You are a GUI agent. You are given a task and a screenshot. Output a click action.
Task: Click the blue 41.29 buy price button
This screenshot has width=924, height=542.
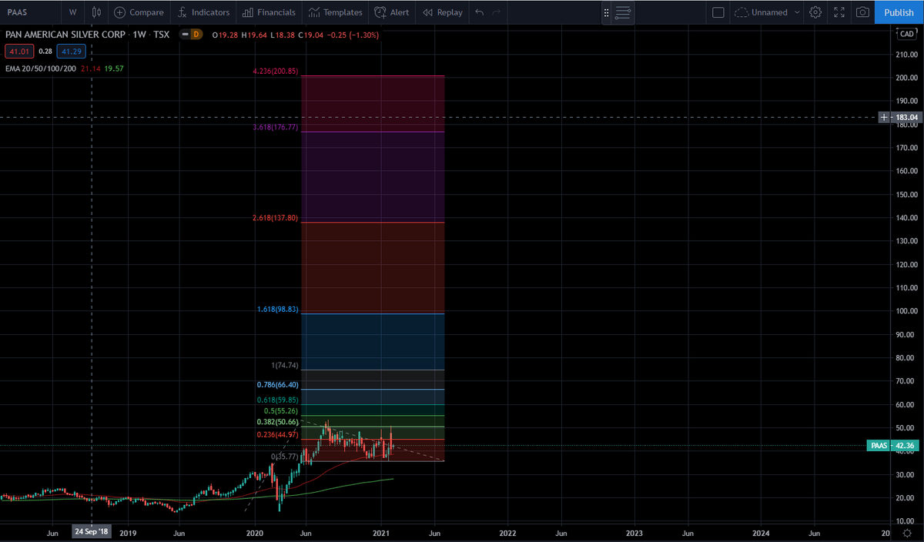[71, 51]
